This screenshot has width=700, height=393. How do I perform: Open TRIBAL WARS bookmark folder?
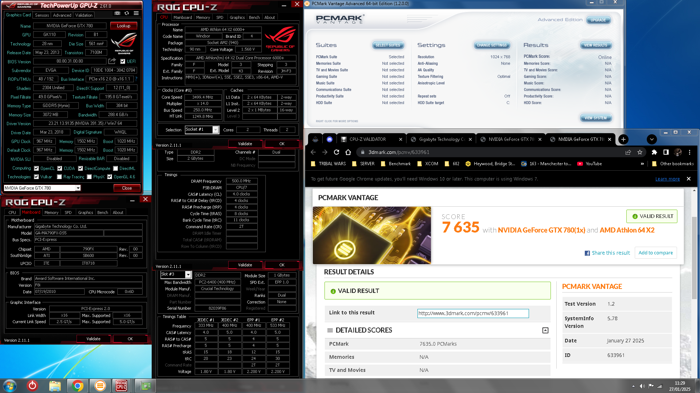[x=328, y=164]
